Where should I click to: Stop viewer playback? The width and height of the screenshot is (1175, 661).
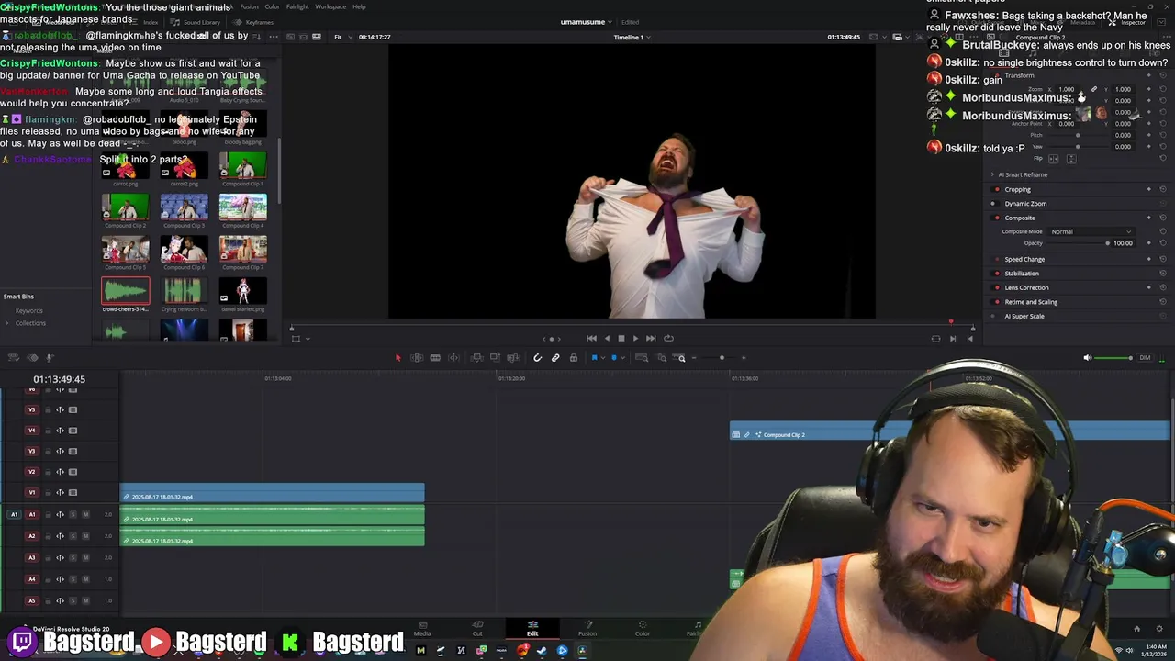[x=621, y=338]
